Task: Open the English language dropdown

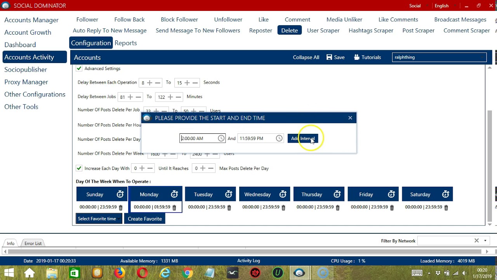Action: coord(445,6)
